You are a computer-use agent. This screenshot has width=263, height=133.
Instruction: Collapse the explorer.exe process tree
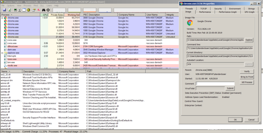tap(2, 53)
